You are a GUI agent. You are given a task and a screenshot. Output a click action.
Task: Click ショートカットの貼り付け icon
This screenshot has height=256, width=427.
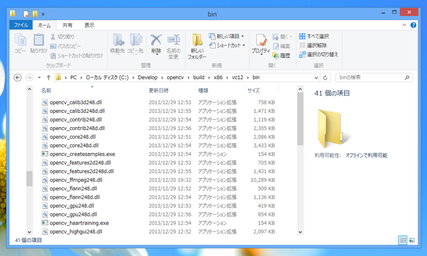53,56
